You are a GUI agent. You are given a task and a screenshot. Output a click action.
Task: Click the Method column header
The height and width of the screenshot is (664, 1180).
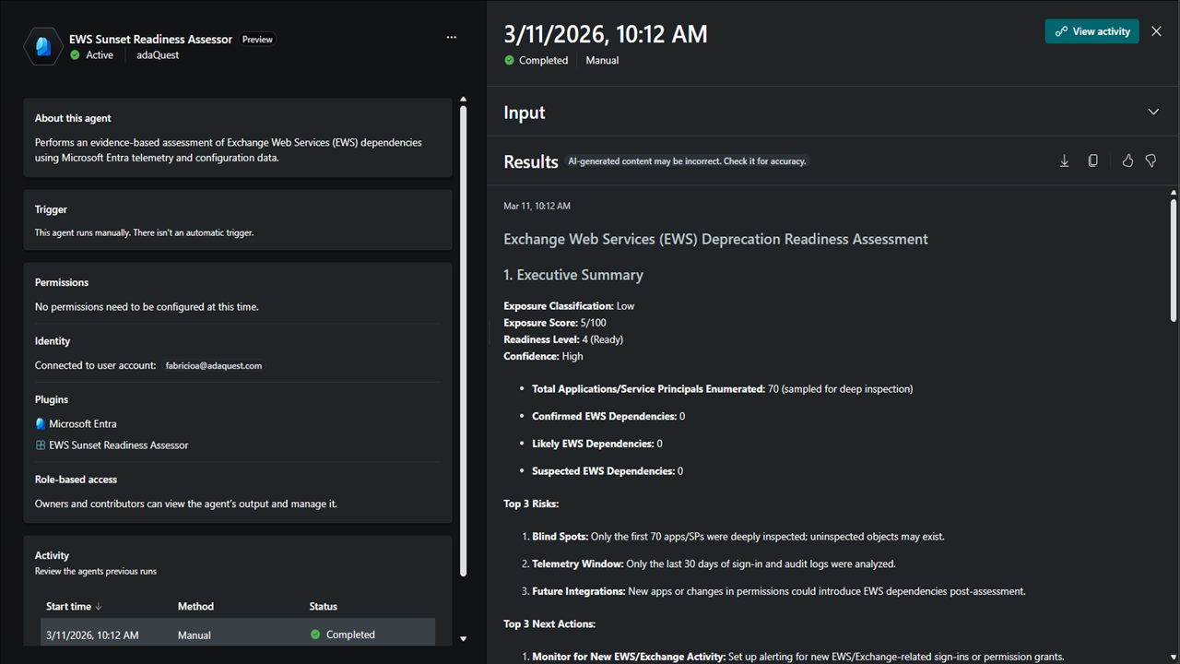pyautogui.click(x=195, y=607)
